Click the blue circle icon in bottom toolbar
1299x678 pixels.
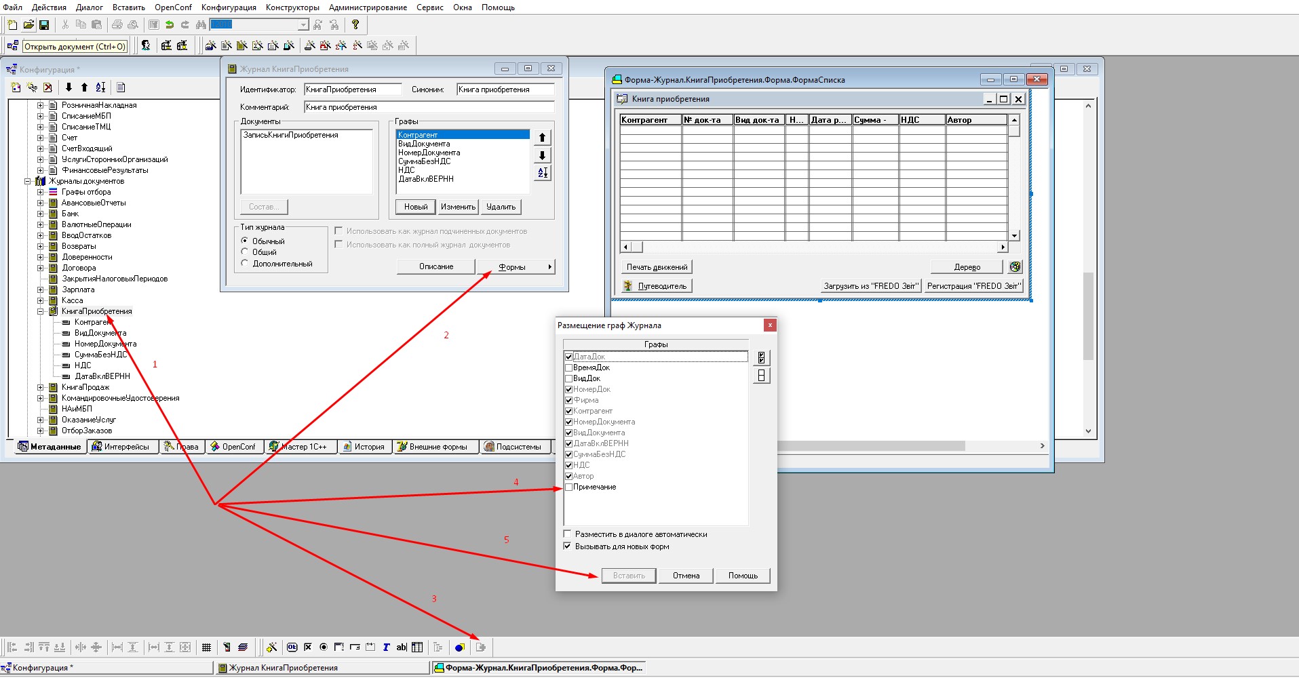click(459, 647)
